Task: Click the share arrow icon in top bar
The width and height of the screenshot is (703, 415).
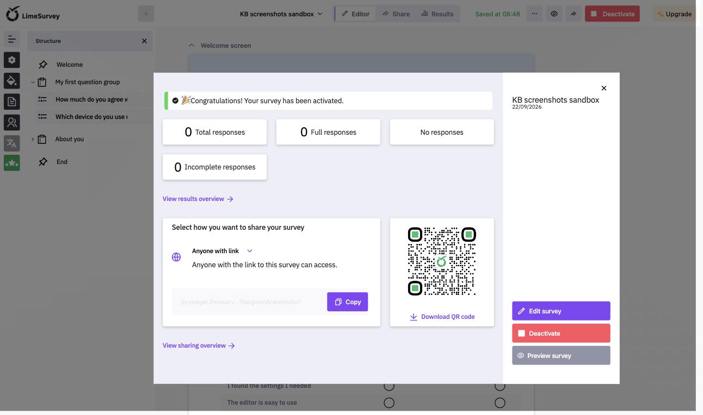Action: point(573,14)
